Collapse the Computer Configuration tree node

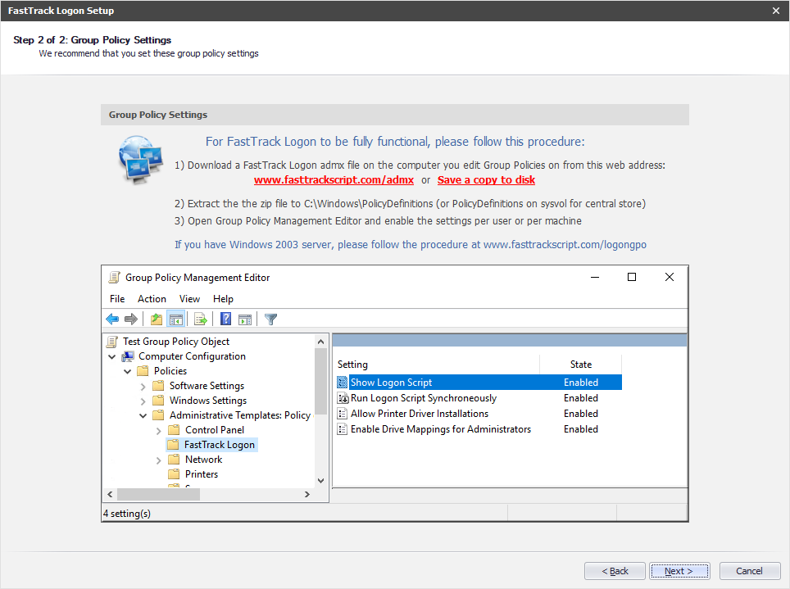pos(111,356)
